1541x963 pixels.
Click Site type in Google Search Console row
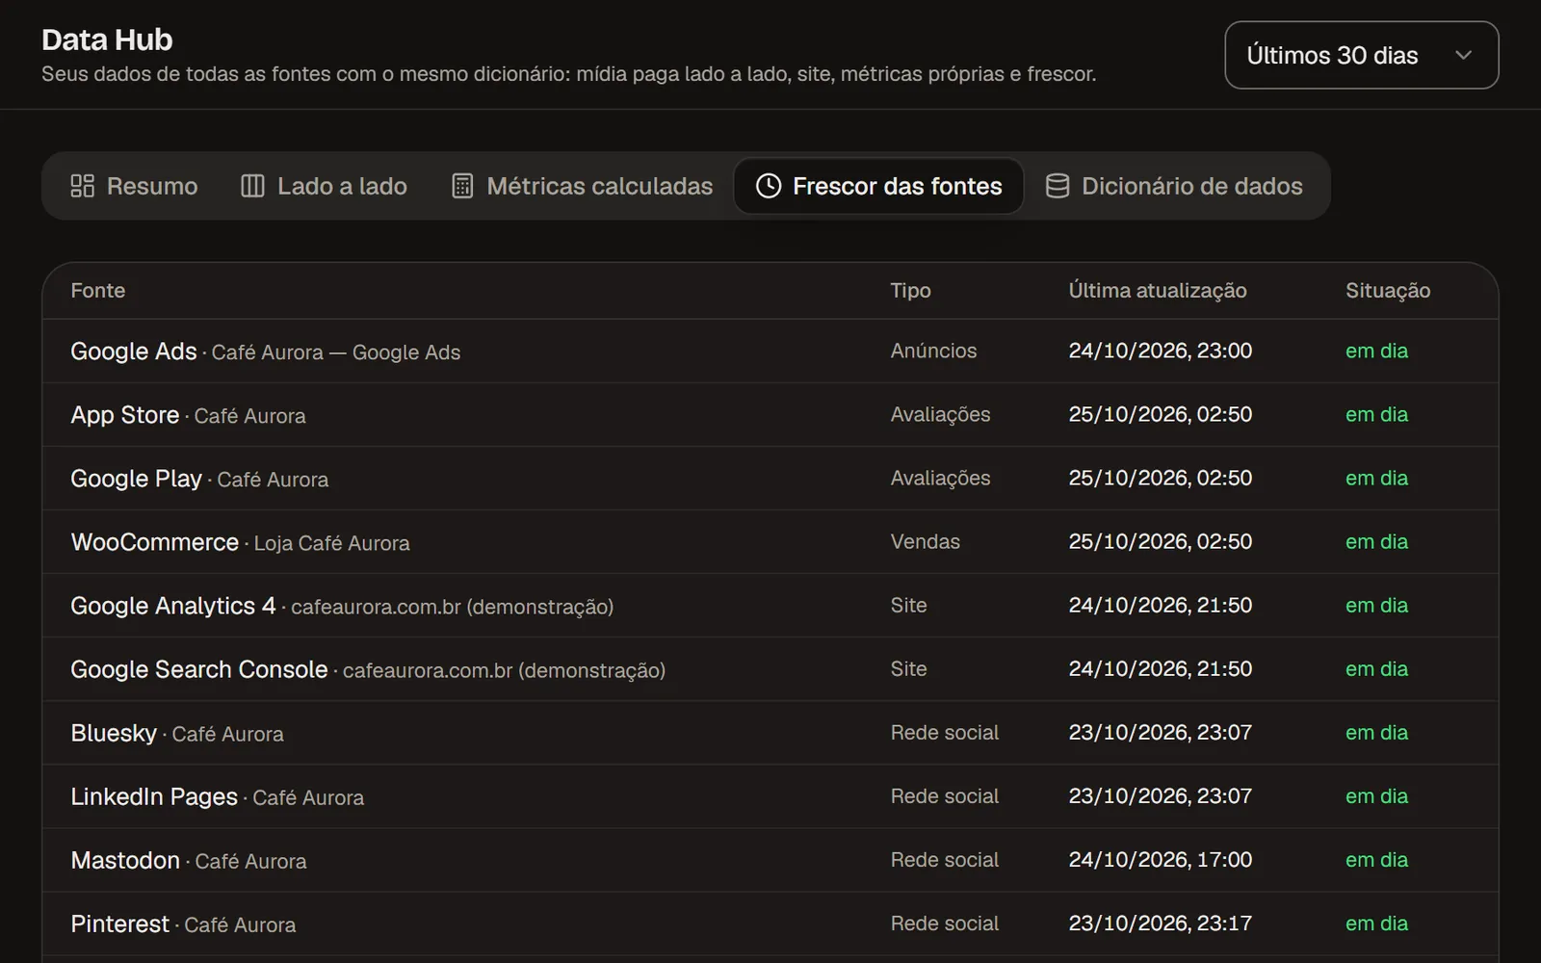click(908, 668)
